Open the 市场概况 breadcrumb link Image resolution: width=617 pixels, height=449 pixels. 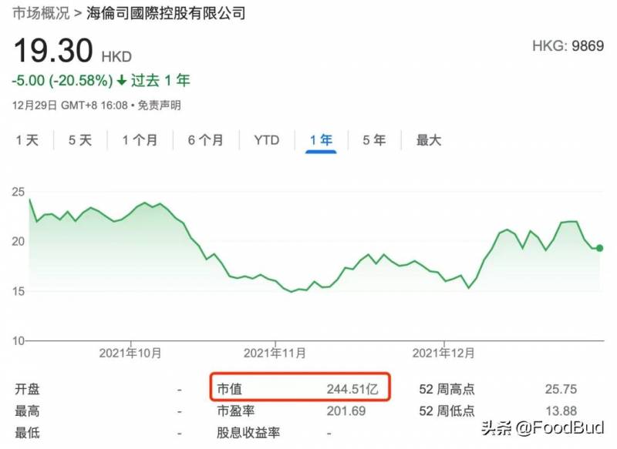coord(41,13)
